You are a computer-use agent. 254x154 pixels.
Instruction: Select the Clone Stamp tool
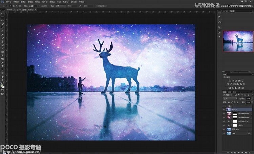coord(2,42)
